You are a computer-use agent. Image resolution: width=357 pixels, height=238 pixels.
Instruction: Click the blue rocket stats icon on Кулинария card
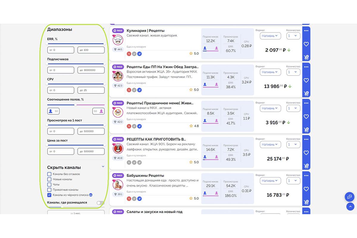tap(139, 54)
